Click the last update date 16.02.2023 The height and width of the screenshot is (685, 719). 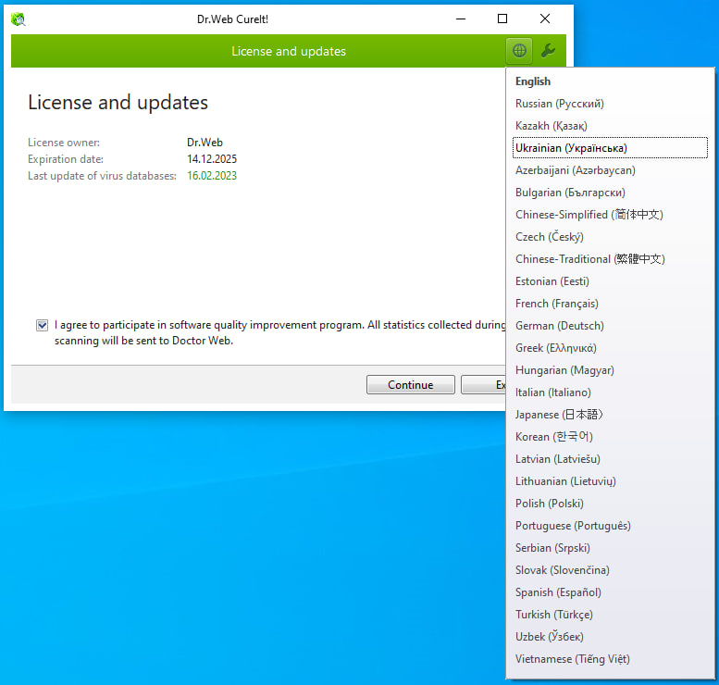pyautogui.click(x=212, y=176)
